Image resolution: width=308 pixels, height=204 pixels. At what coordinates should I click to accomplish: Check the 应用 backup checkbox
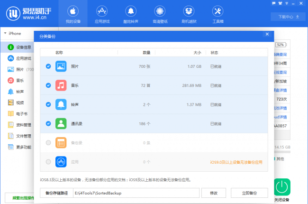tap(48, 162)
